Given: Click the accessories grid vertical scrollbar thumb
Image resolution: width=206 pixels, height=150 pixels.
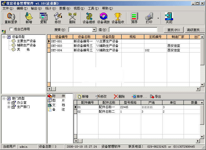Looking at the screenshot, I should [x=202, y=114].
